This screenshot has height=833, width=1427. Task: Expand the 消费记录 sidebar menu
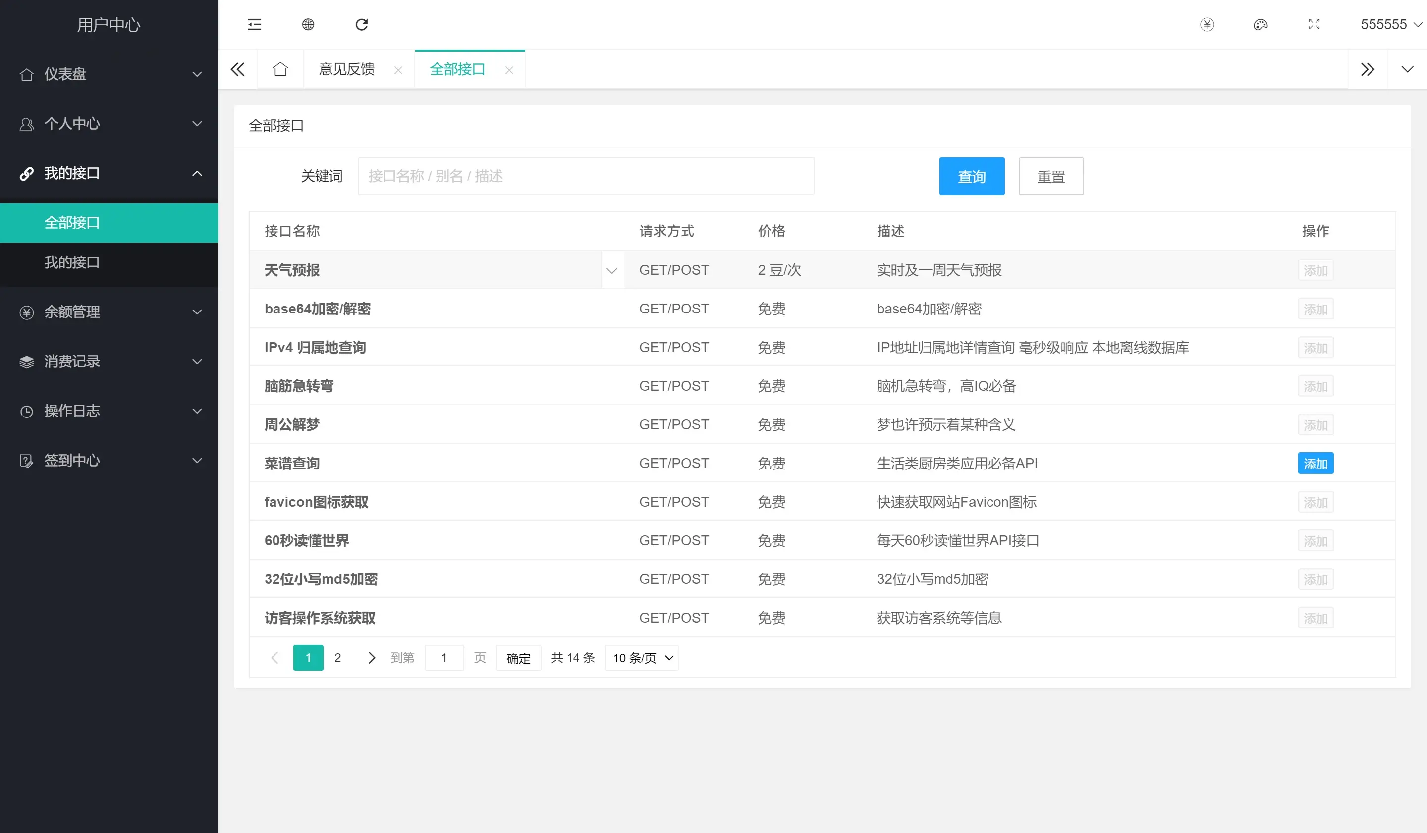[x=109, y=362]
